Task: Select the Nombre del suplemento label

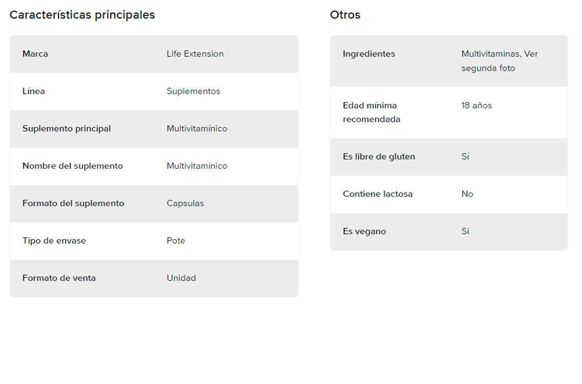Action: [73, 166]
